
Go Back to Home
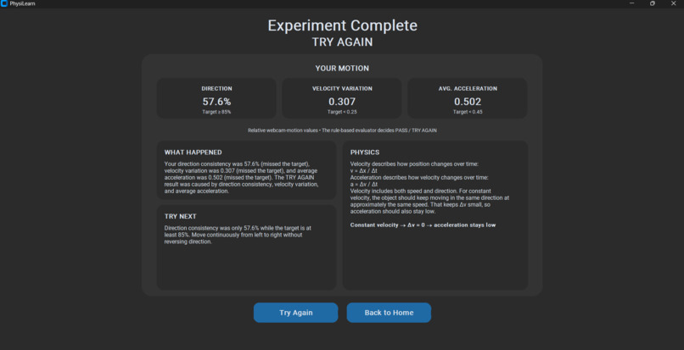coord(389,313)
